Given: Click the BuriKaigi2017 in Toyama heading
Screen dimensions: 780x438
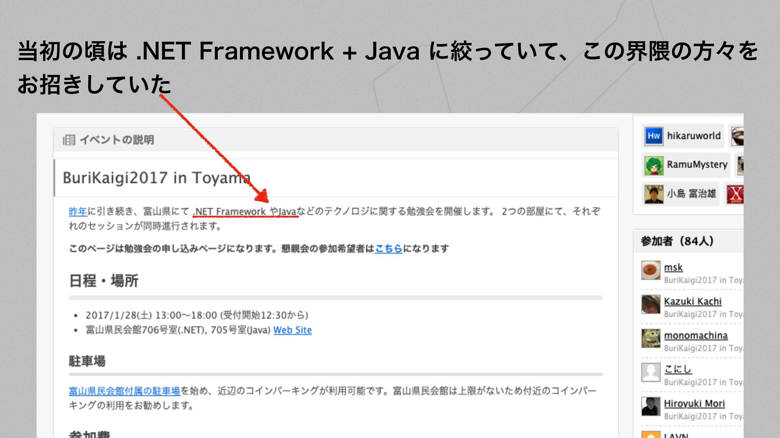Looking at the screenshot, I should (156, 178).
